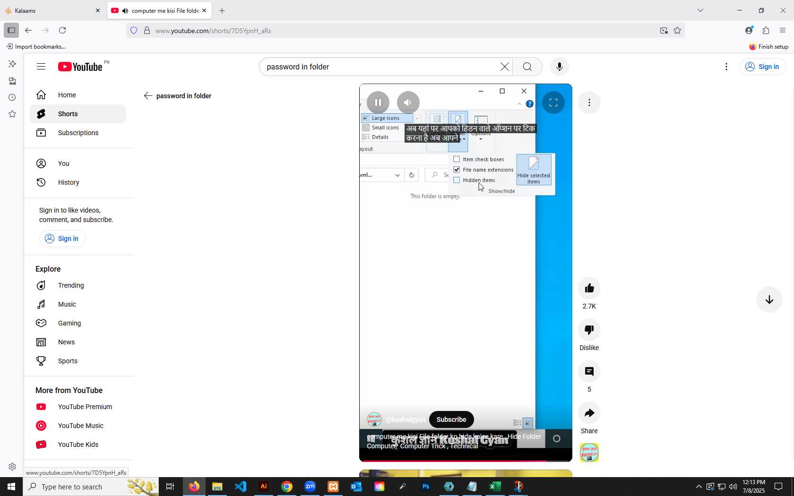Click Sign in button at top right
The image size is (794, 496).
[763, 67]
